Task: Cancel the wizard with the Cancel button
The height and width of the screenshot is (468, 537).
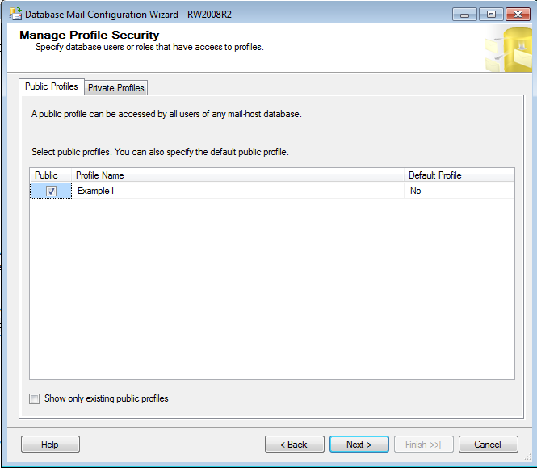Action: (x=488, y=445)
